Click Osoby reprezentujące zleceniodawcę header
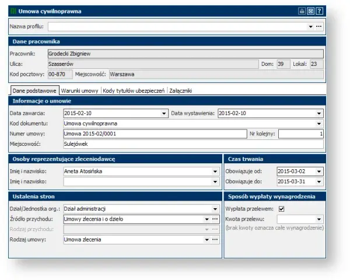 coord(115,159)
